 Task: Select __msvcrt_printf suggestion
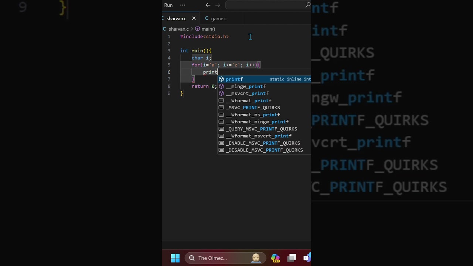click(264, 93)
